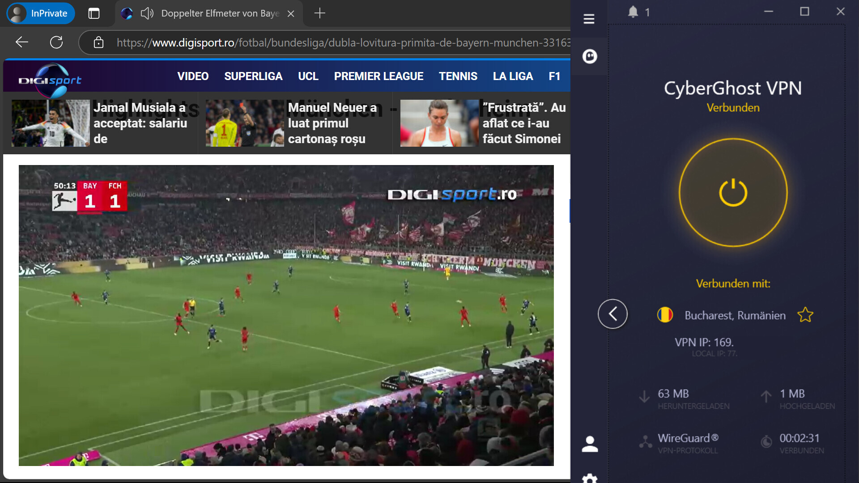The width and height of the screenshot is (859, 483).
Task: Refresh the current page
Action: click(56, 42)
